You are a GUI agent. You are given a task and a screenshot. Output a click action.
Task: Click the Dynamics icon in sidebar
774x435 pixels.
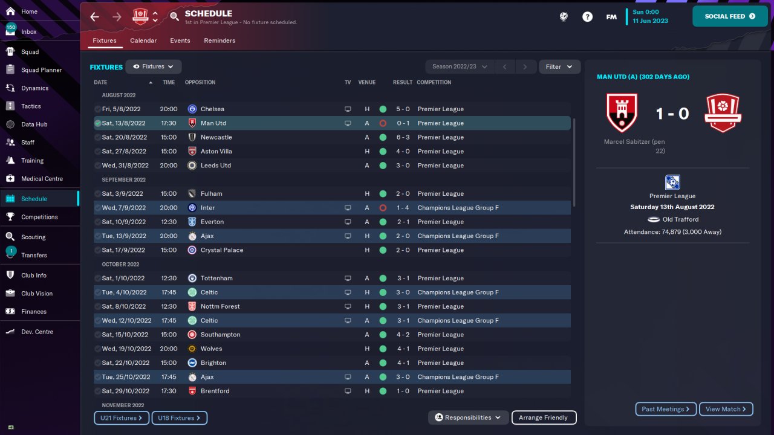(x=10, y=88)
